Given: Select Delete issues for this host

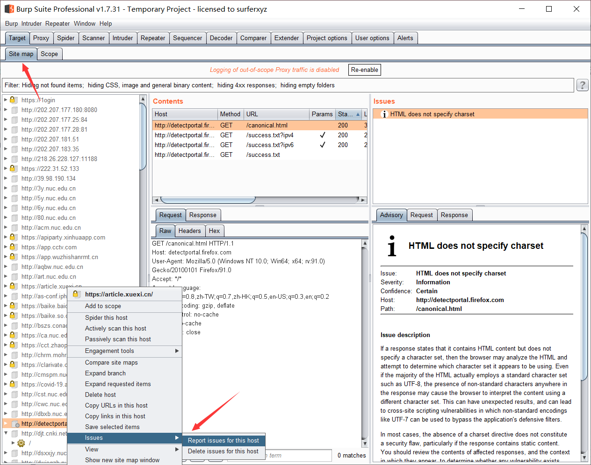Looking at the screenshot, I should point(223,451).
